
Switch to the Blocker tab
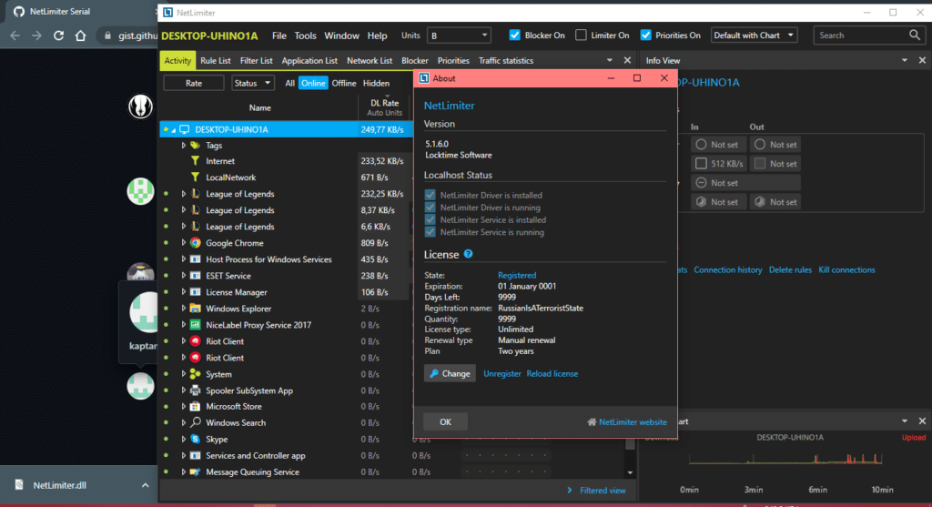[x=415, y=61]
